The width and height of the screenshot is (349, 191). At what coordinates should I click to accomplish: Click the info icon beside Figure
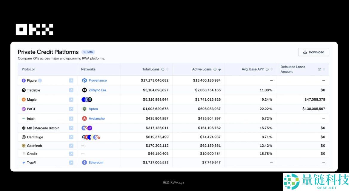pos(40,80)
